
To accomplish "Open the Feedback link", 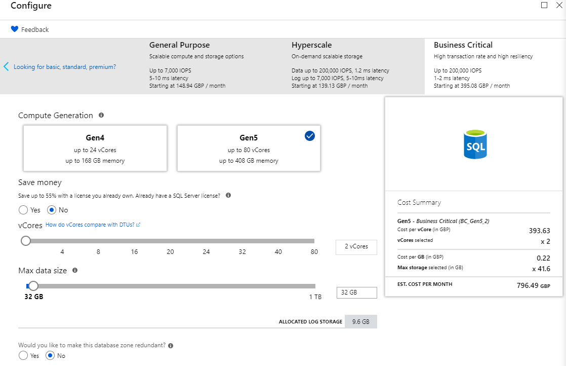I will click(34, 29).
